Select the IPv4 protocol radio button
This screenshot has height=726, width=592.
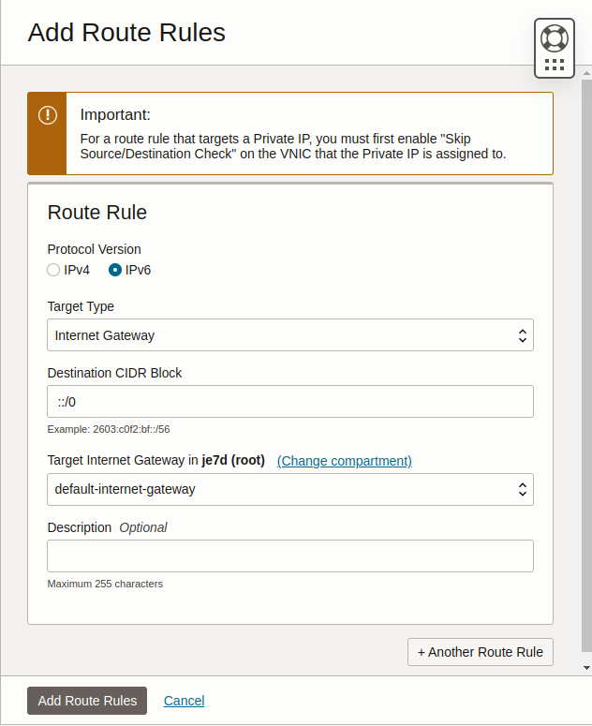coord(53,270)
